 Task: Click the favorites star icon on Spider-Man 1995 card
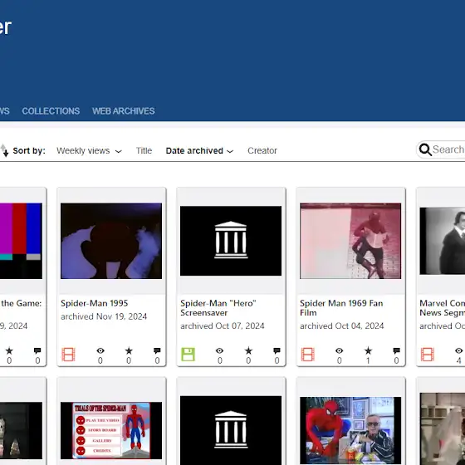(129, 350)
